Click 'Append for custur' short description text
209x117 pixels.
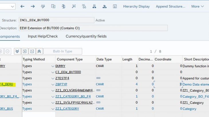196,78
